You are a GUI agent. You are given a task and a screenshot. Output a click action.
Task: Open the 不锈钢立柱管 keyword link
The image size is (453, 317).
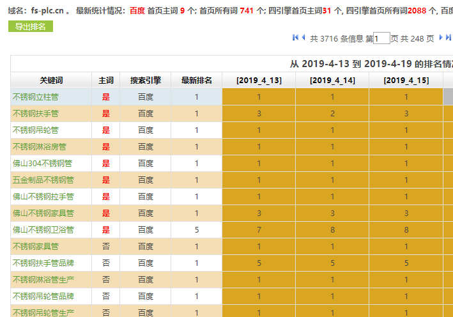(36, 97)
